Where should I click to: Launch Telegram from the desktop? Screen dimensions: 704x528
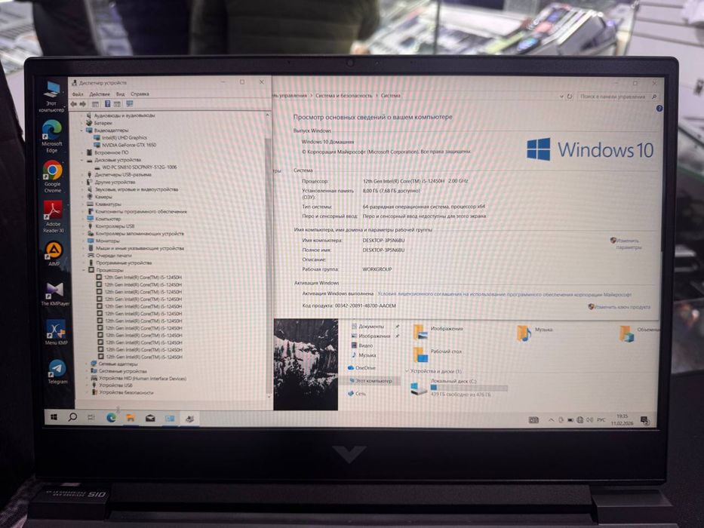click(x=57, y=371)
